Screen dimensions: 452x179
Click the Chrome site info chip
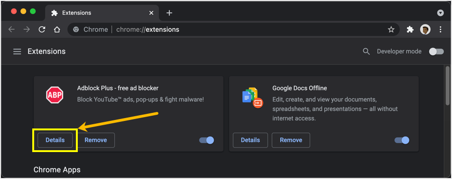click(x=90, y=30)
